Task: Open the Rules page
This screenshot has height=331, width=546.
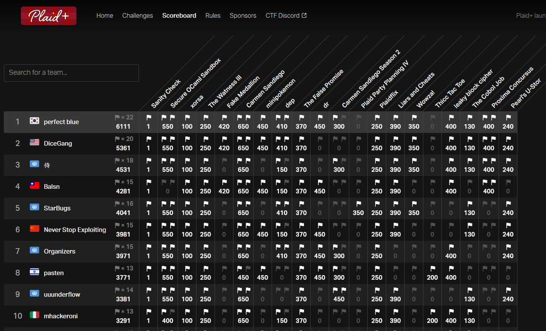Action: pos(213,15)
